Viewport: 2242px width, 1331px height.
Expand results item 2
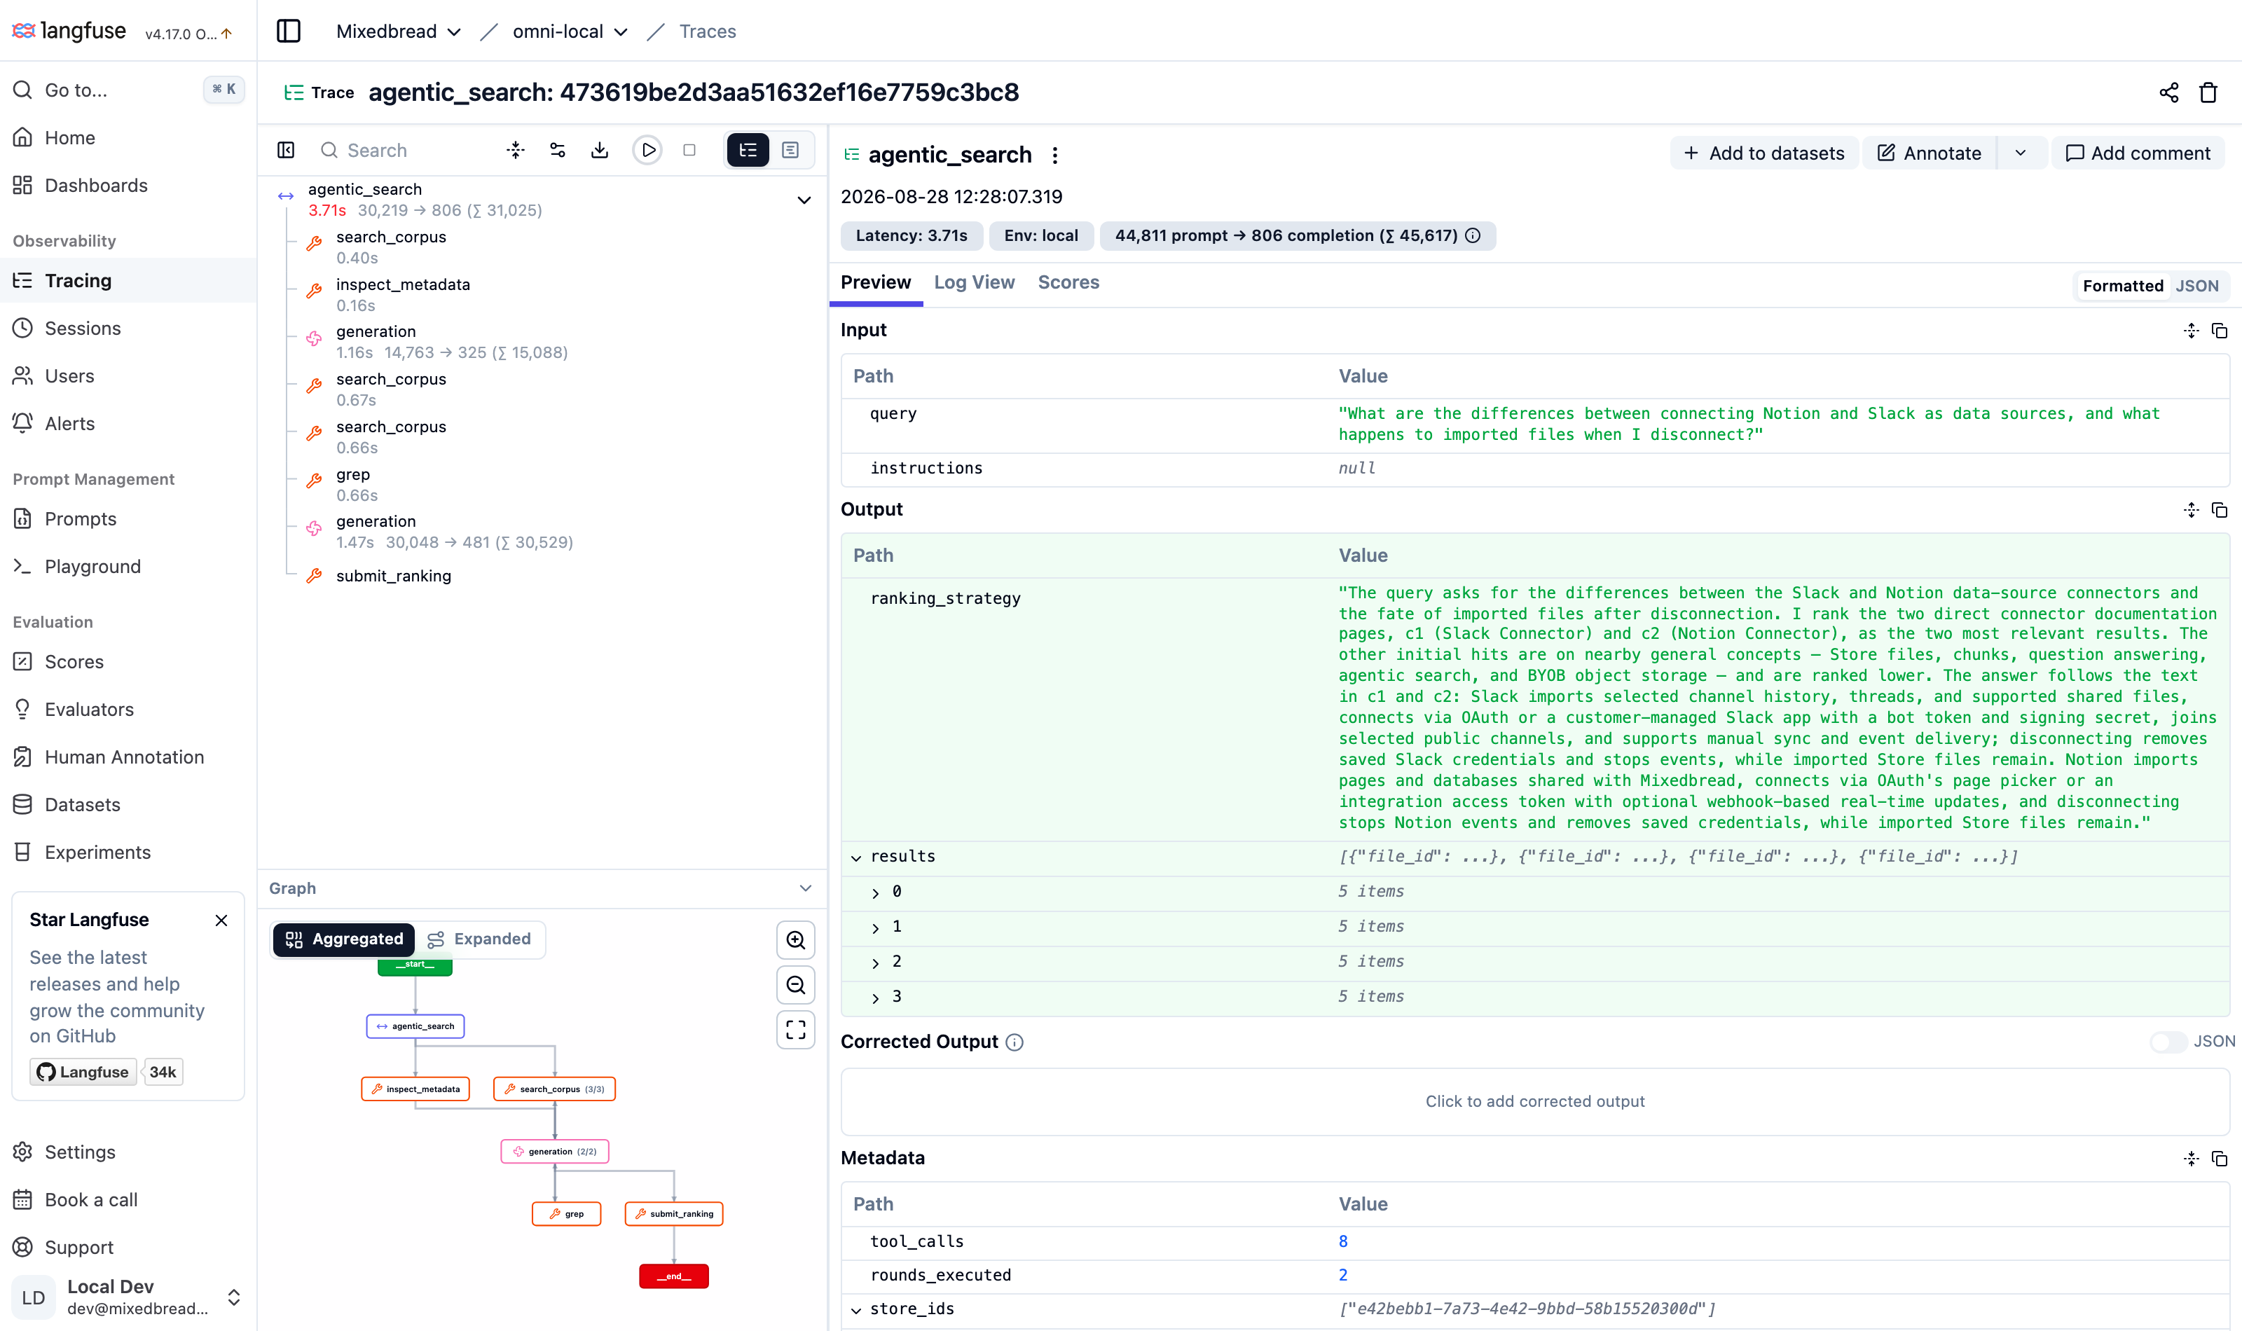click(876, 963)
